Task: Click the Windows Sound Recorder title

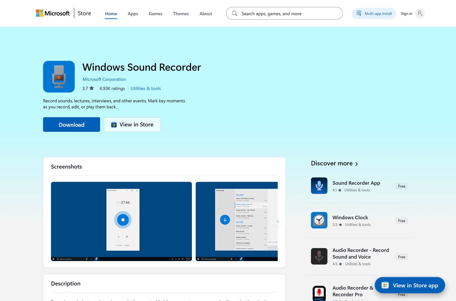Action: pyautogui.click(x=142, y=67)
